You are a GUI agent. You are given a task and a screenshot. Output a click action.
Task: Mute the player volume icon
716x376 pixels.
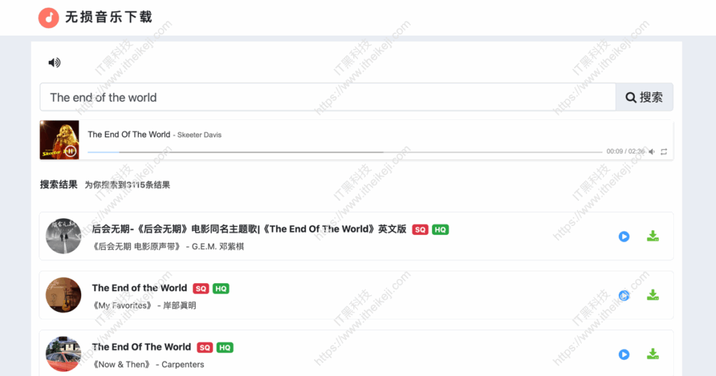[652, 152]
